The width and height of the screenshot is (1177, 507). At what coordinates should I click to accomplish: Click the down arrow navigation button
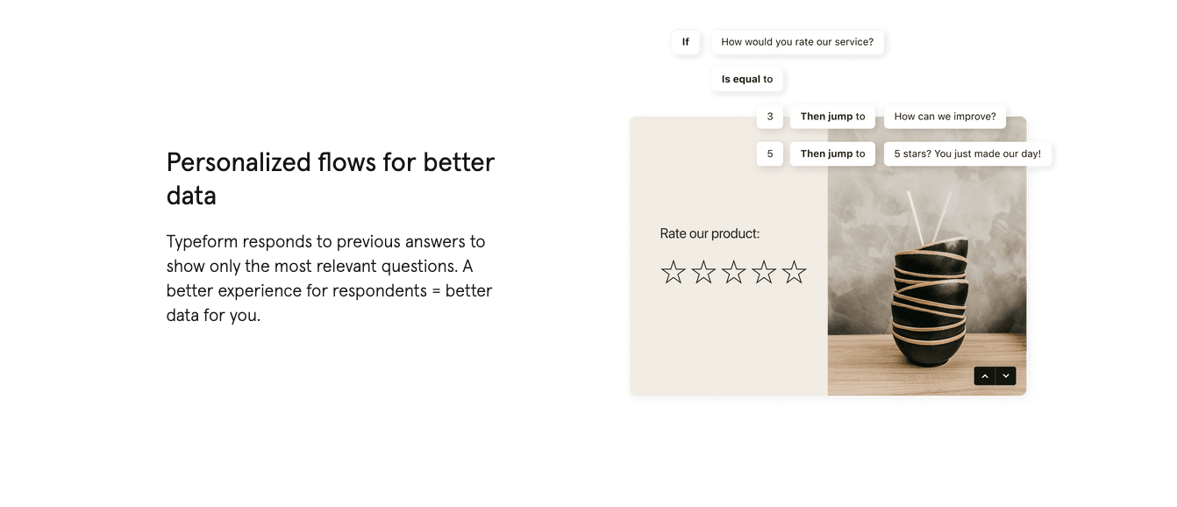[x=1006, y=376]
